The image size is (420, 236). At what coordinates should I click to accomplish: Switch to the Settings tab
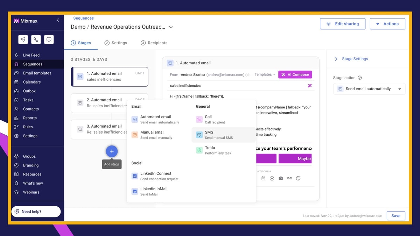point(116,43)
